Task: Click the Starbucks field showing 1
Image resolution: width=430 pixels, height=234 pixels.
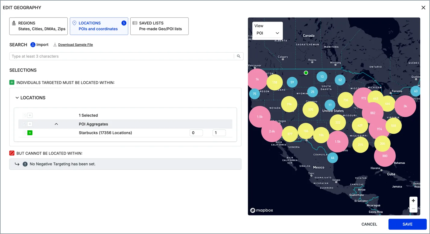Action: (219, 133)
